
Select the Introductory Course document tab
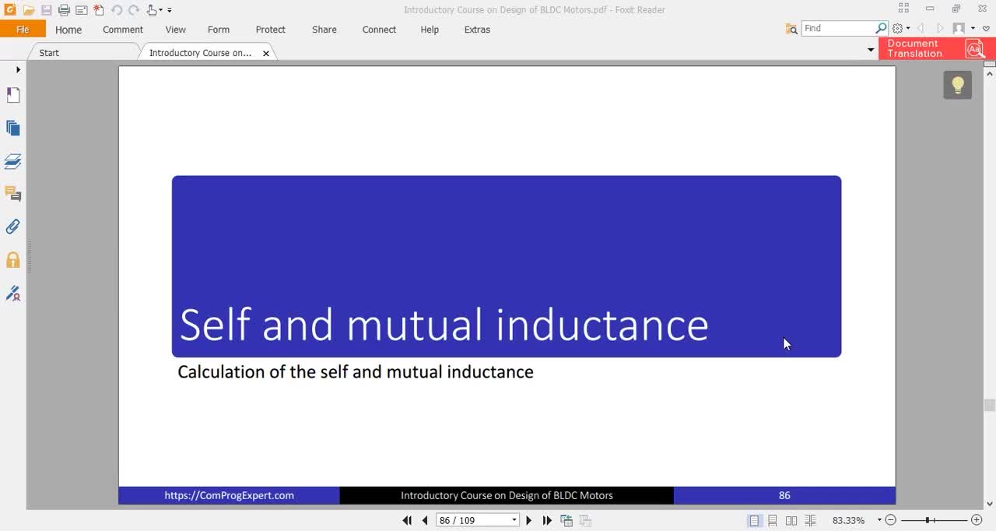[x=200, y=53]
